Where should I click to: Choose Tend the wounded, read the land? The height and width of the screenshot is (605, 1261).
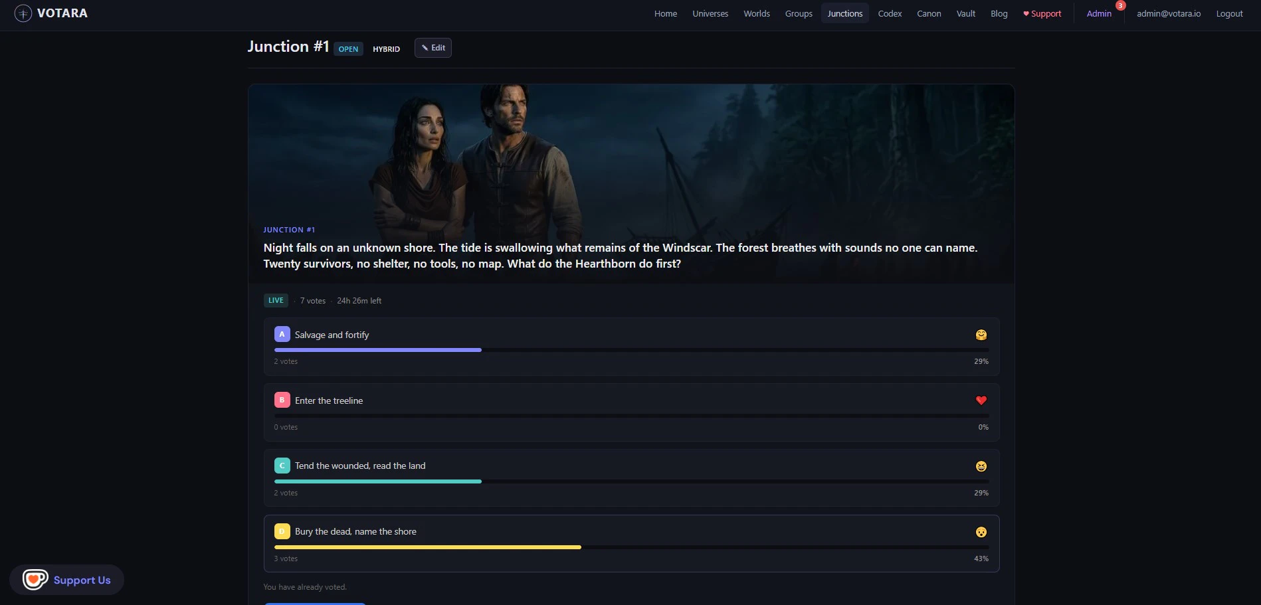632,478
